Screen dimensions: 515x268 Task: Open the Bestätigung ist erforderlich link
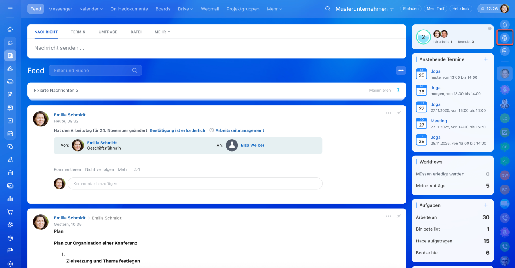(177, 130)
